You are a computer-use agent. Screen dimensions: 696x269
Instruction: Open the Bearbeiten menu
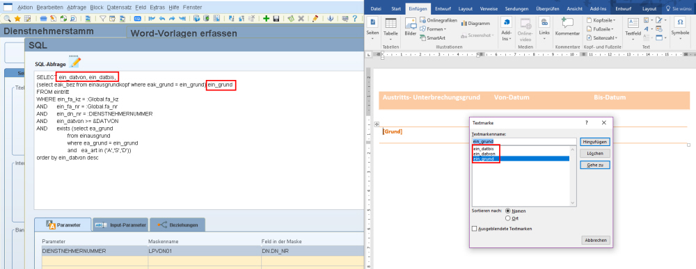coord(49,8)
